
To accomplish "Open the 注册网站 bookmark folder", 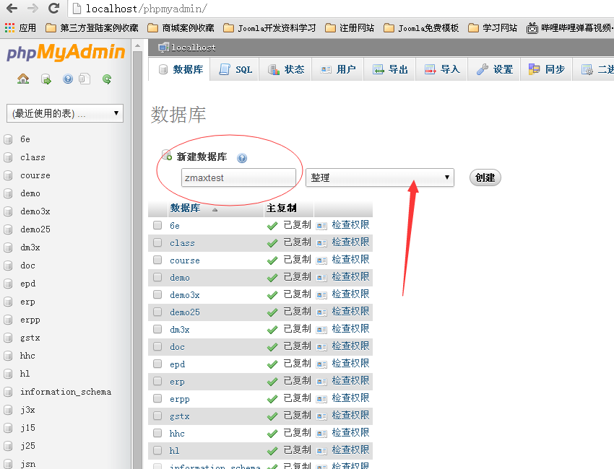I will (x=350, y=27).
